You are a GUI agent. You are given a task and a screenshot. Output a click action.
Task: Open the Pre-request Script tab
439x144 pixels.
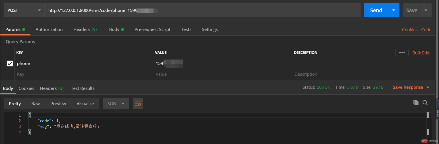coord(152,29)
